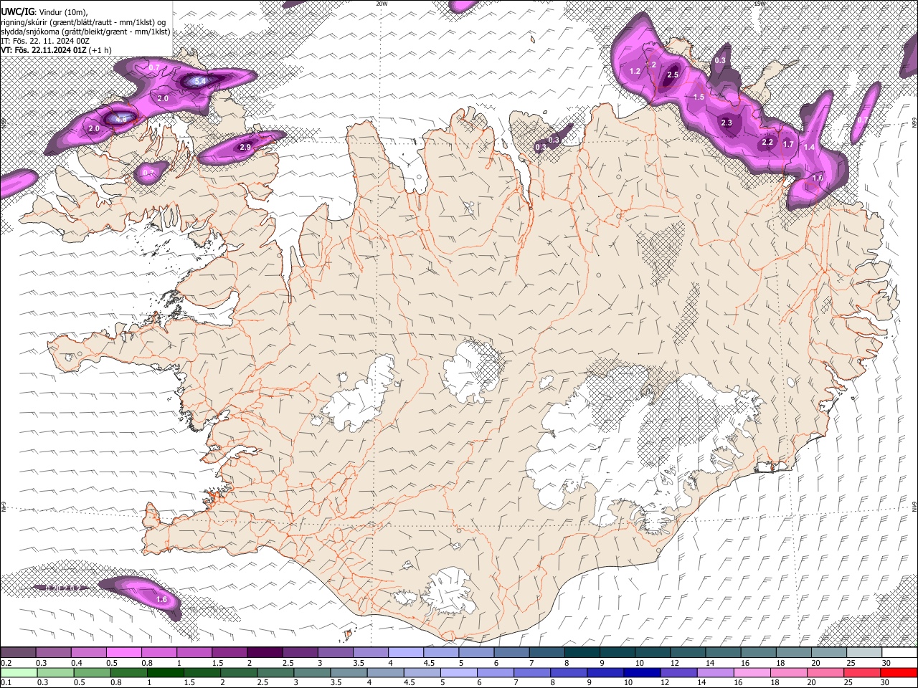This screenshot has width=918, height=688.
Task: Click the 0.4 label in the top legend row
Action: pyautogui.click(x=77, y=663)
